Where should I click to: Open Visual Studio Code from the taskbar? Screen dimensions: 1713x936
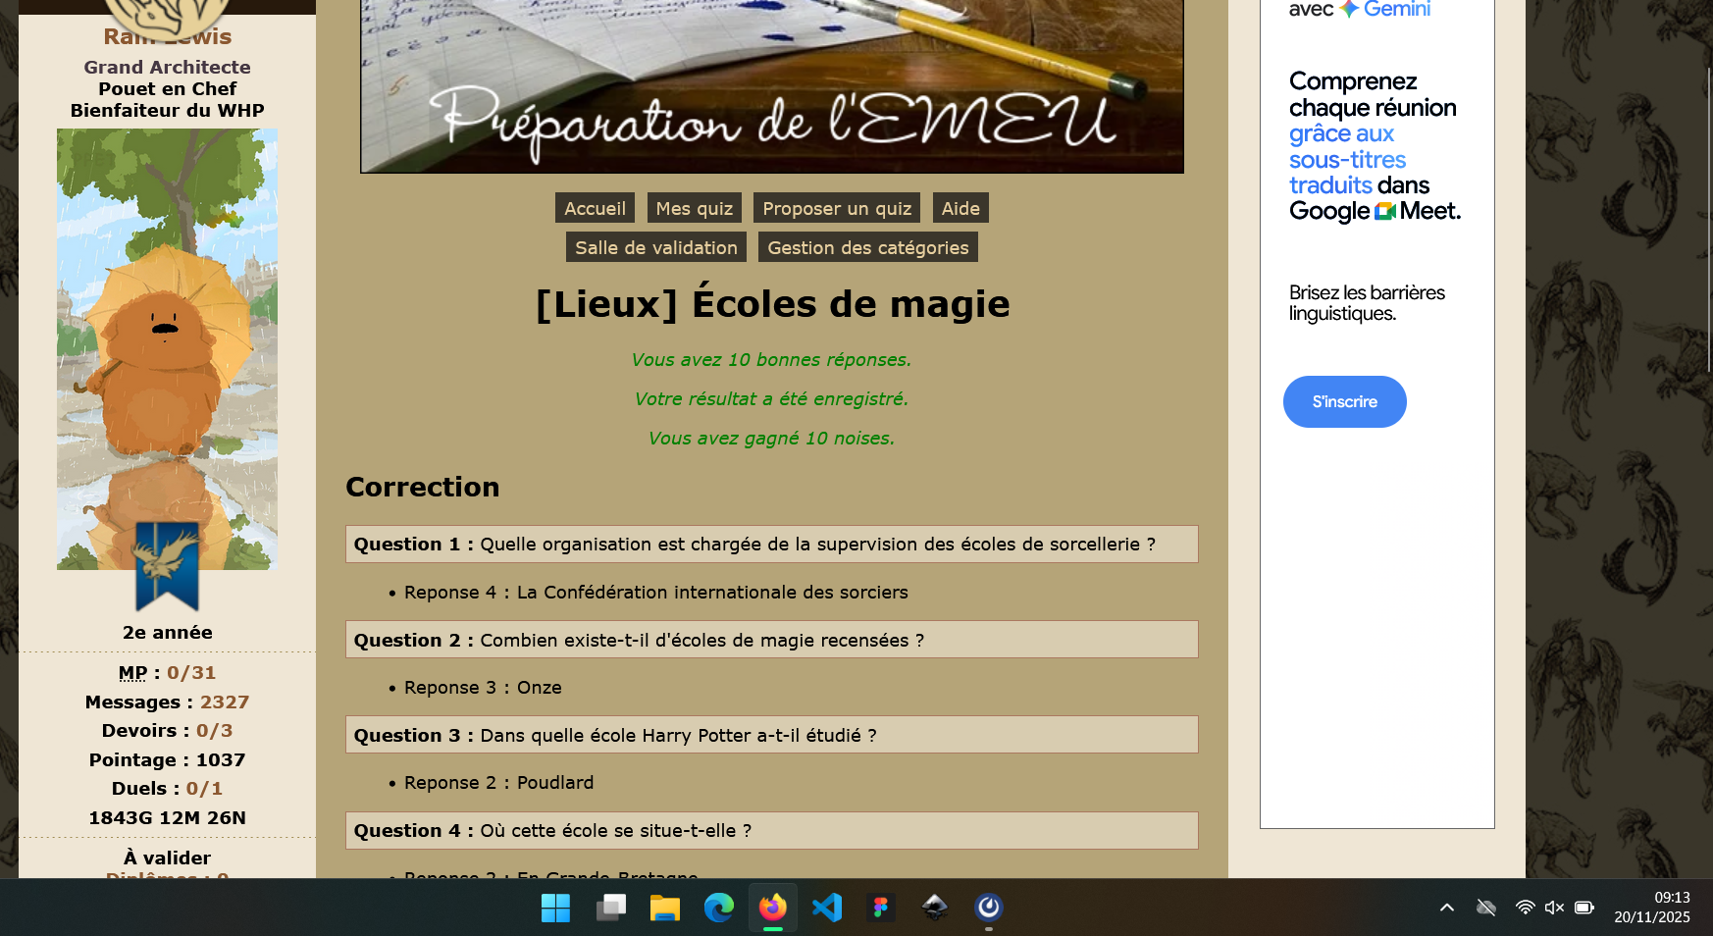tap(827, 908)
